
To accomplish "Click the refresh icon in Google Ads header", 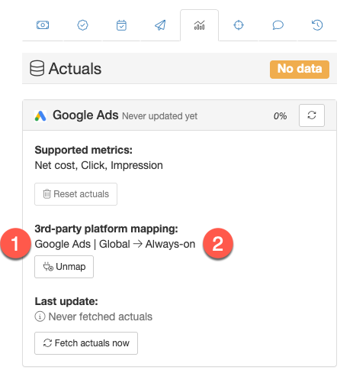I will tap(312, 115).
